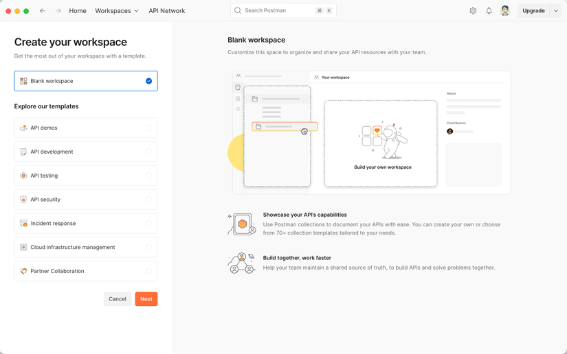This screenshot has height=354, width=567.
Task: Click the Cancel button
Action: 118,299
